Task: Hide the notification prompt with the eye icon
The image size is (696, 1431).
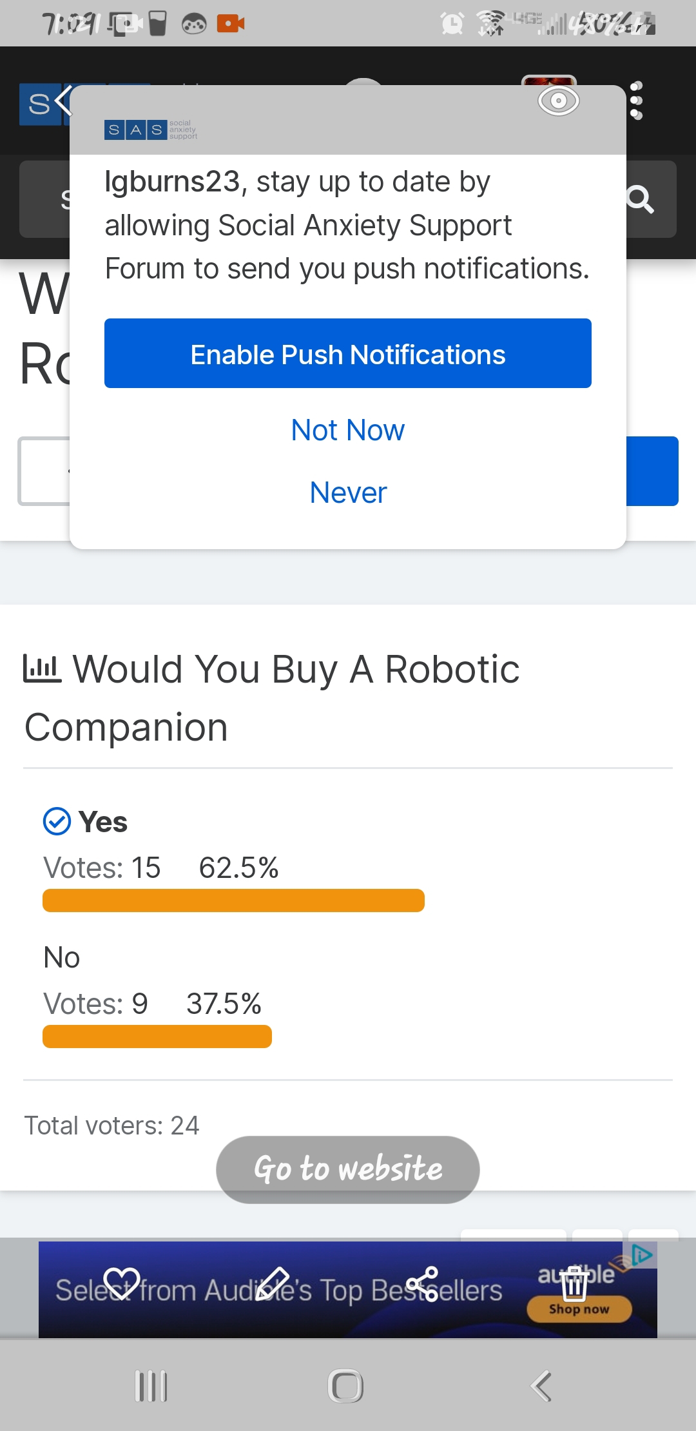Action: click(x=558, y=100)
